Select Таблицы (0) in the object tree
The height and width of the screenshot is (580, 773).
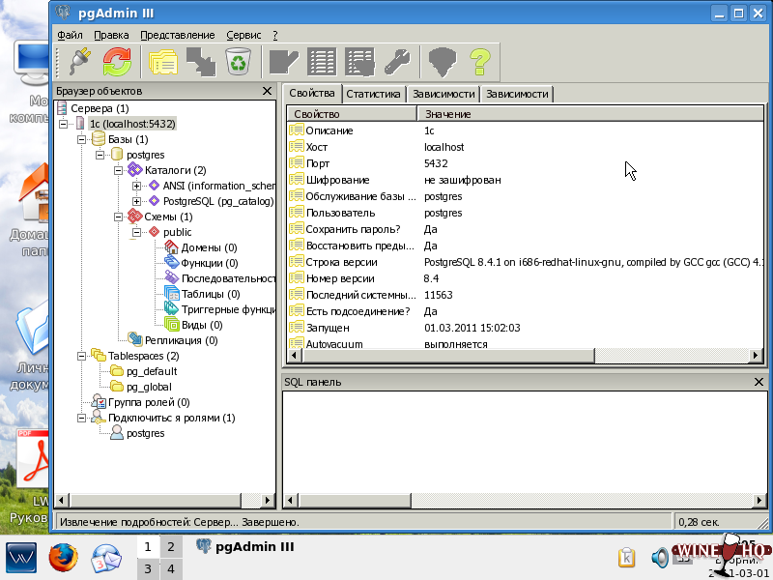pyautogui.click(x=210, y=294)
